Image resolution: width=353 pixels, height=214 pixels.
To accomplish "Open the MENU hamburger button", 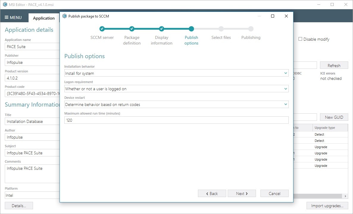I will tap(13, 18).
